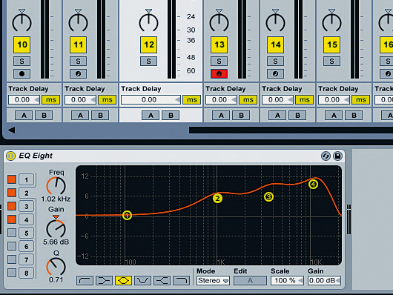Viewport: 393px width, 295px height.
Task: Disable EQ band 3 orange activator
Action: click(x=12, y=206)
